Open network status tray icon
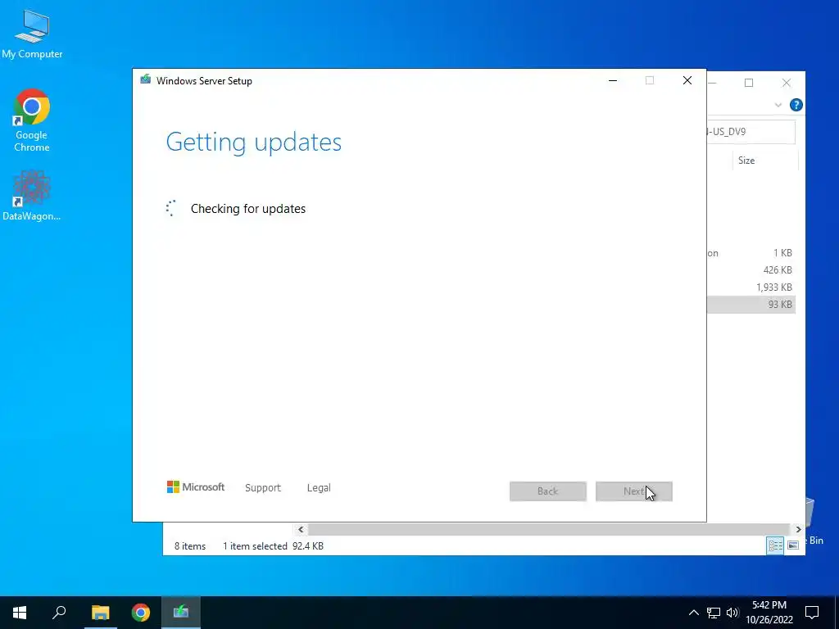839x629 pixels. [714, 613]
